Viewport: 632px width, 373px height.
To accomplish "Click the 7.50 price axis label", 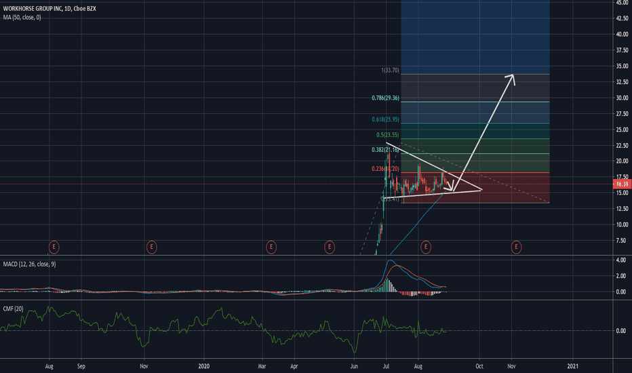I will click(x=622, y=240).
